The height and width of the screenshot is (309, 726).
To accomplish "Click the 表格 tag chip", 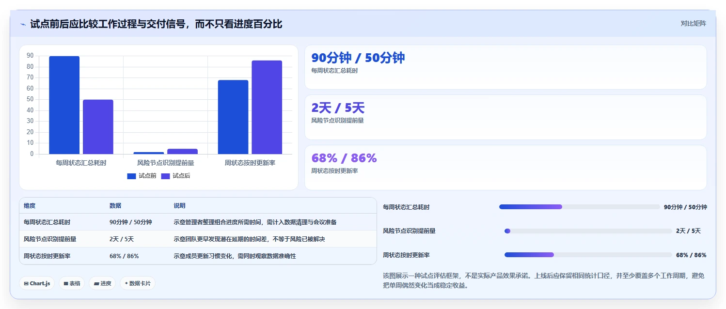I will (x=72, y=283).
